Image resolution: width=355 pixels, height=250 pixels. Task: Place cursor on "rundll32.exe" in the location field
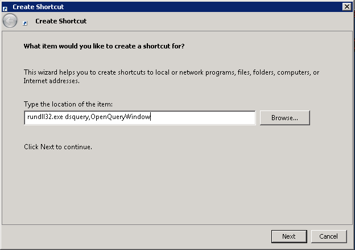coord(45,117)
